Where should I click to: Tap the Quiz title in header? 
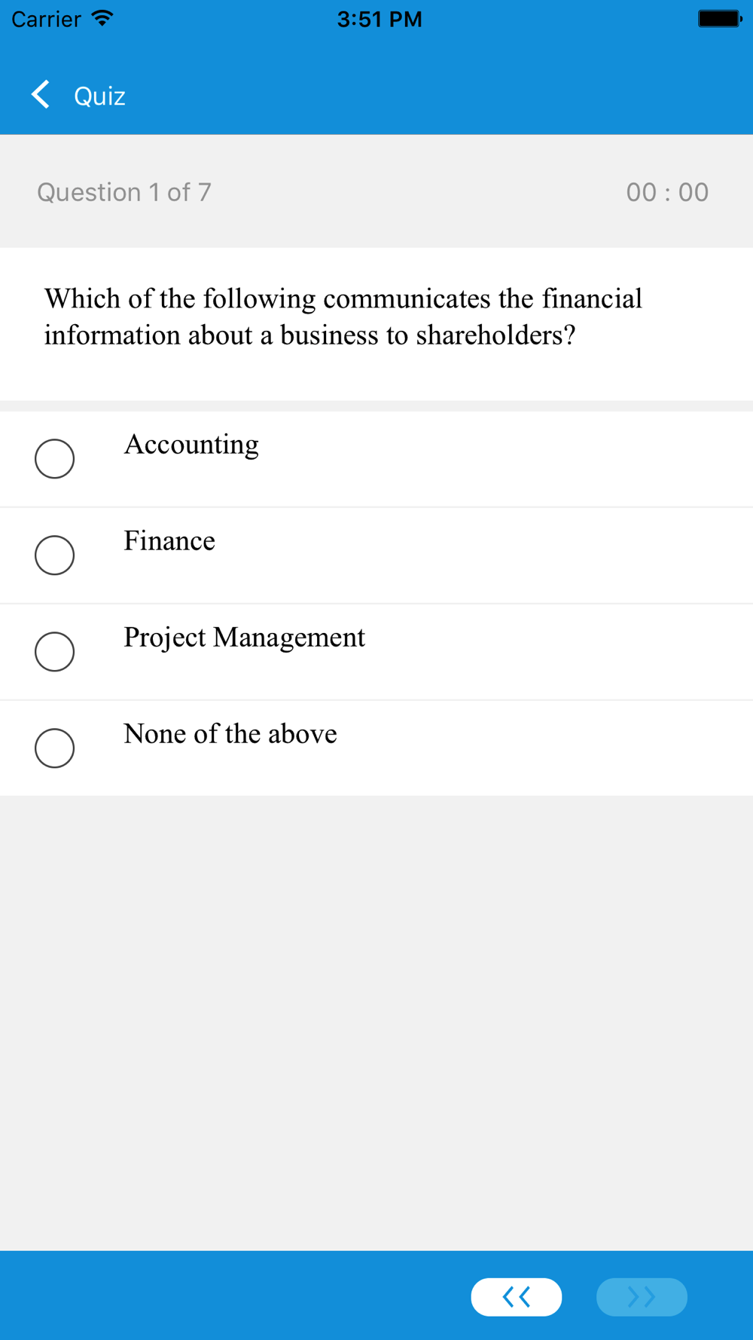point(99,96)
